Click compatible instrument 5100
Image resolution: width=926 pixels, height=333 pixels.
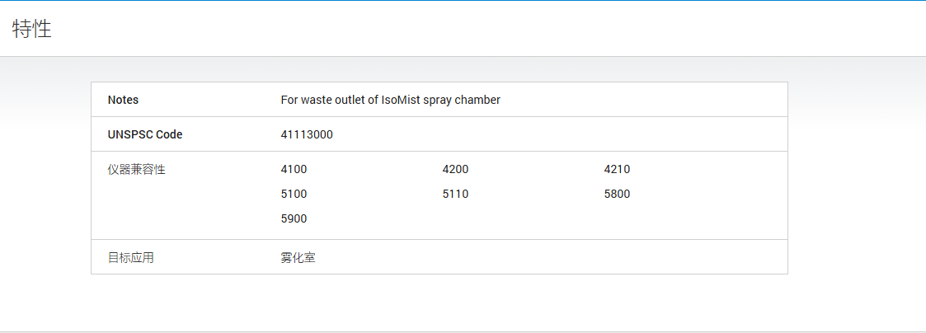(x=294, y=194)
